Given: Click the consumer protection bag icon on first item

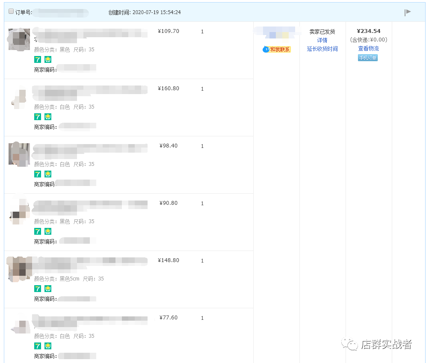Looking at the screenshot, I should 47,59.
